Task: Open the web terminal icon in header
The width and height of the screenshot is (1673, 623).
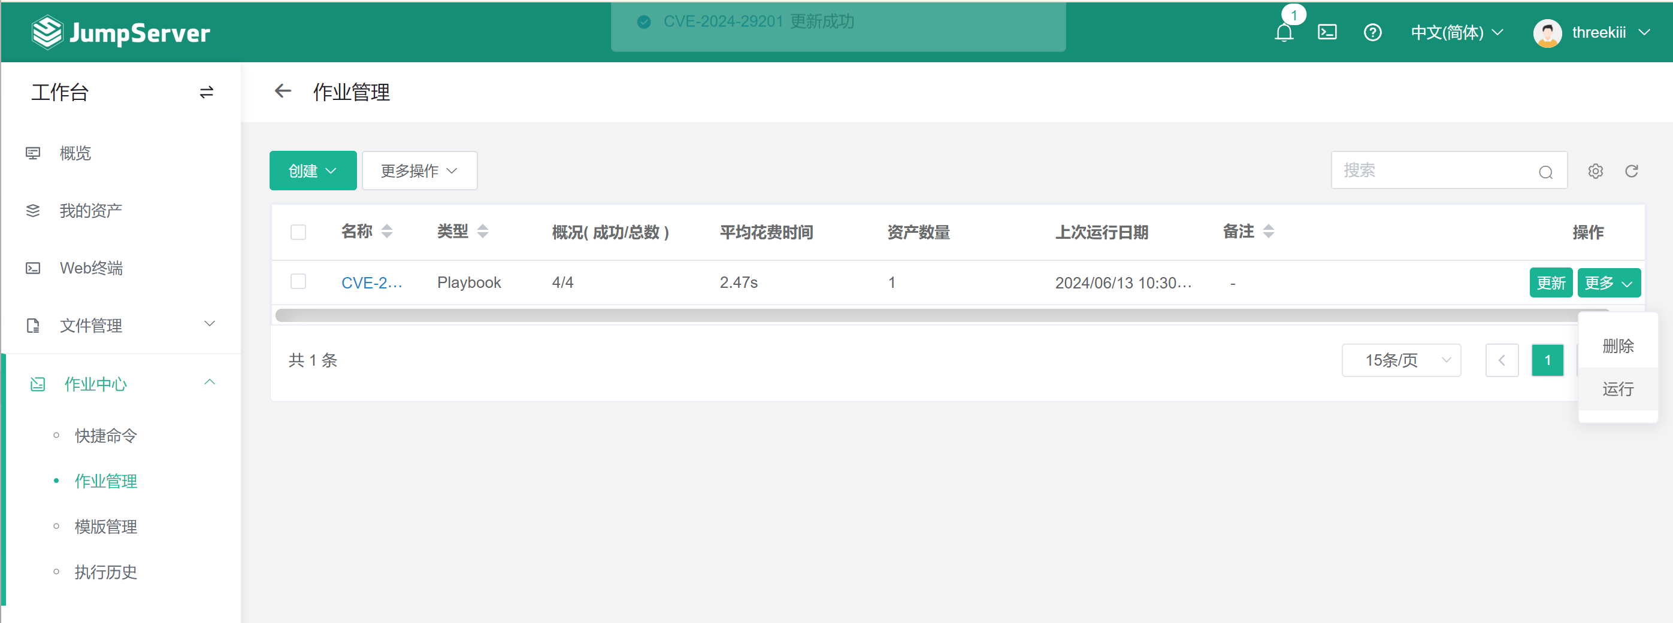Action: [1327, 32]
